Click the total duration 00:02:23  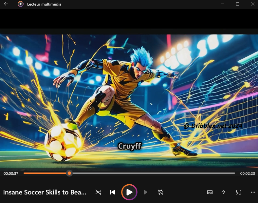point(247,173)
